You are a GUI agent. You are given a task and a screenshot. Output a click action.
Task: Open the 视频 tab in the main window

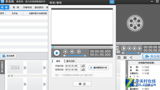click(x=4, y=7)
